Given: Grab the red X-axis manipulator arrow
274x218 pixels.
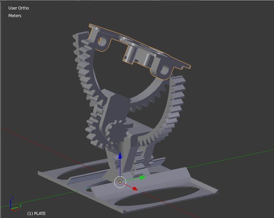Looking at the screenshot, I should click(x=135, y=188).
